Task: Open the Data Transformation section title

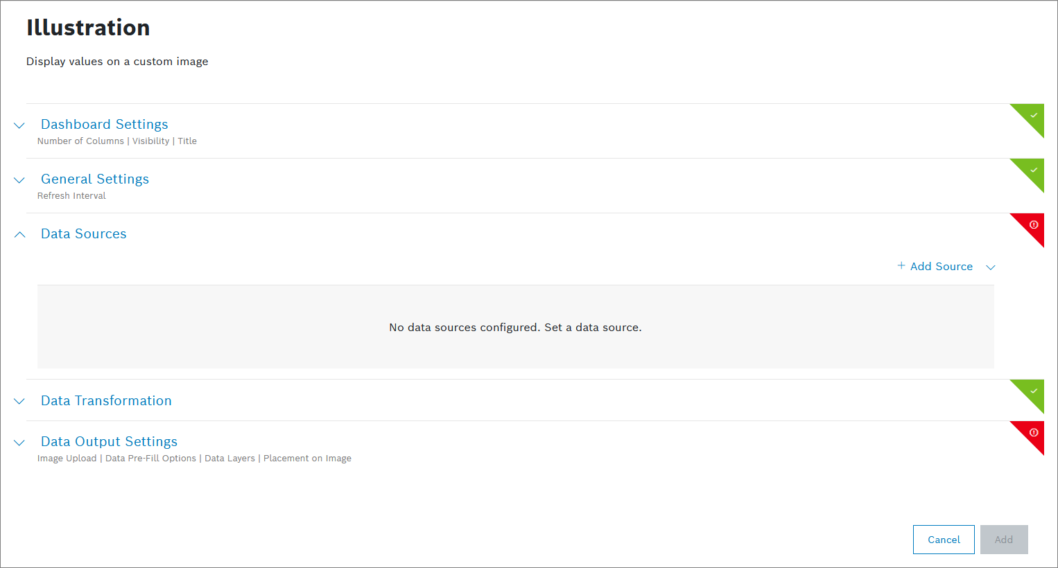Action: (106, 401)
